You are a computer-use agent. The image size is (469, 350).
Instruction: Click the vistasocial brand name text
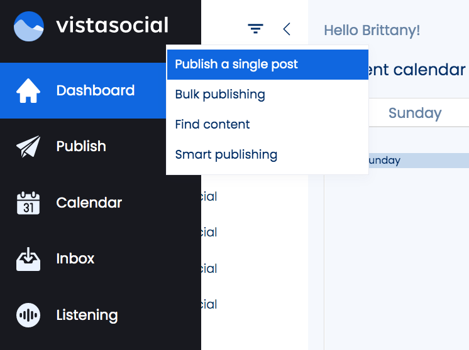[112, 25]
